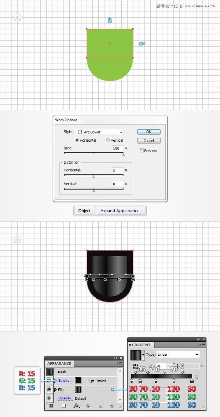Collapse the Appearance panel with double arrows

[x=115, y=358]
